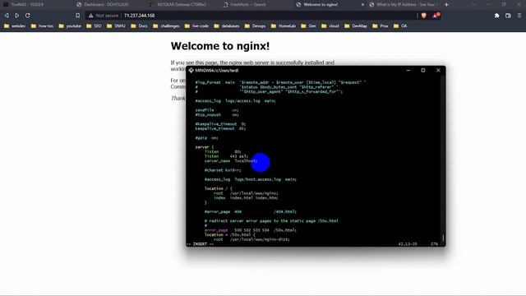Viewport: 526px width, 296px height.
Task: Click the 'error_page 500 502 503 504' line
Action: [x=250, y=230]
